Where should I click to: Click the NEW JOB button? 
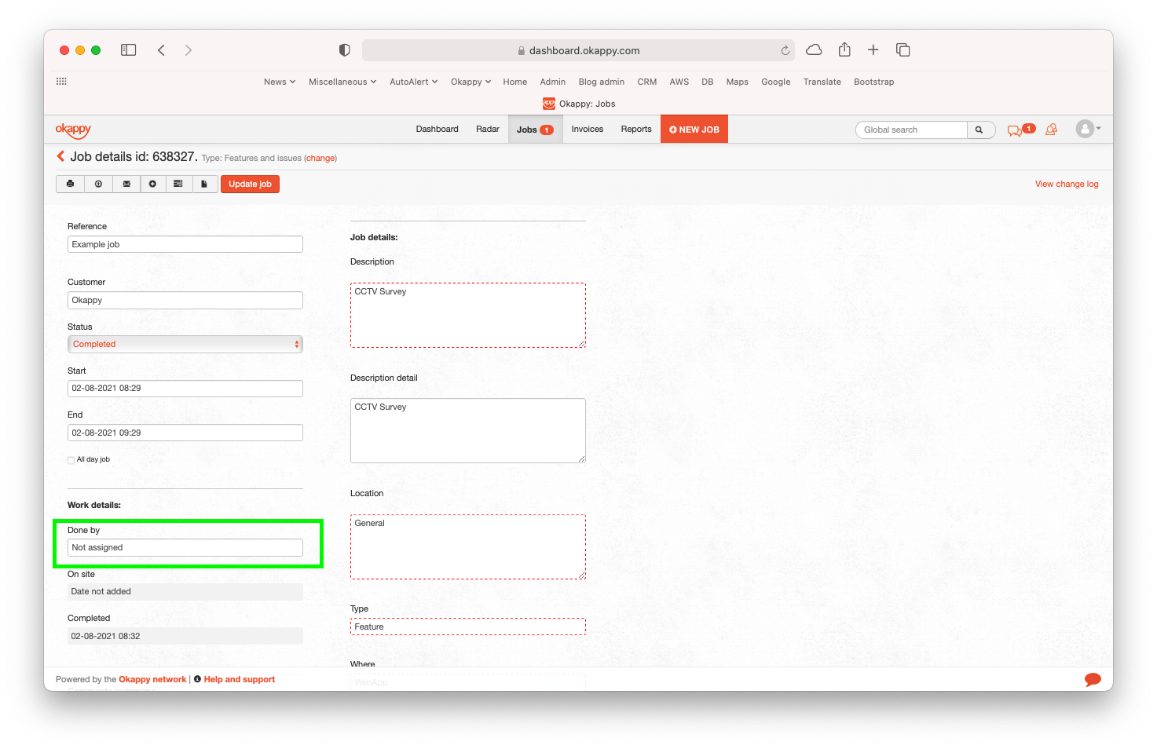[694, 130]
